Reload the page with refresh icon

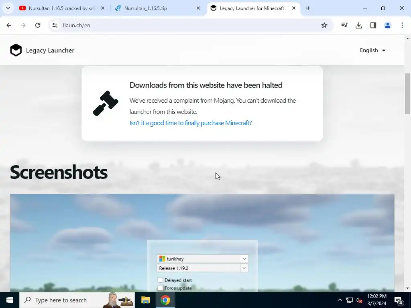coord(38,25)
